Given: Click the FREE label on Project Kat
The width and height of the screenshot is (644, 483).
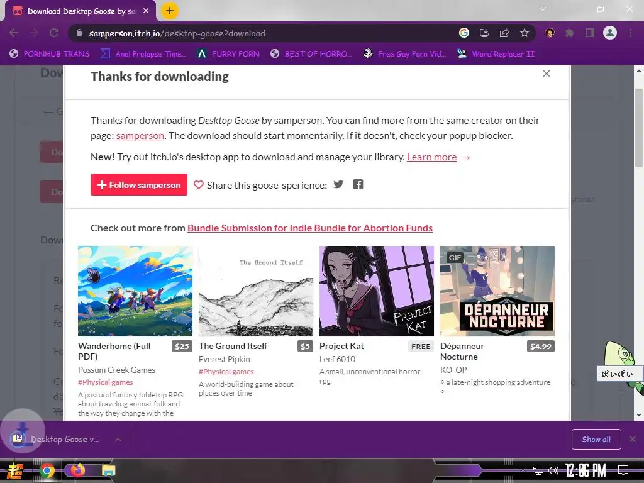Looking at the screenshot, I should point(421,347).
